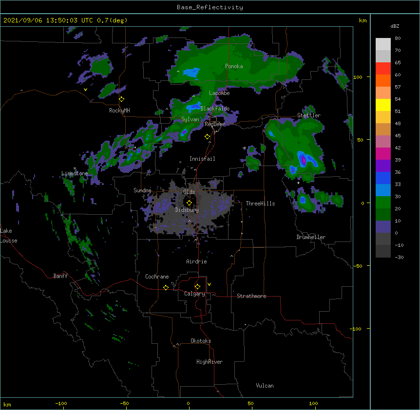
Task: Click the Blackfalds label
Action: (x=215, y=109)
